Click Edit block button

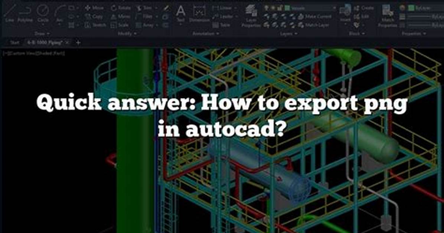pyautogui.click(x=361, y=17)
